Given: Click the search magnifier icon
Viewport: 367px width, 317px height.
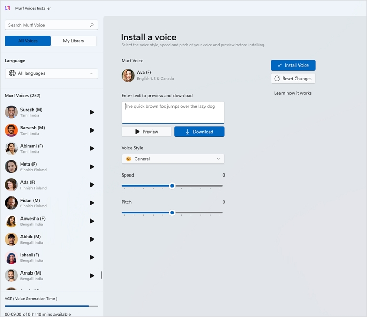Looking at the screenshot, I should click(x=92, y=25).
